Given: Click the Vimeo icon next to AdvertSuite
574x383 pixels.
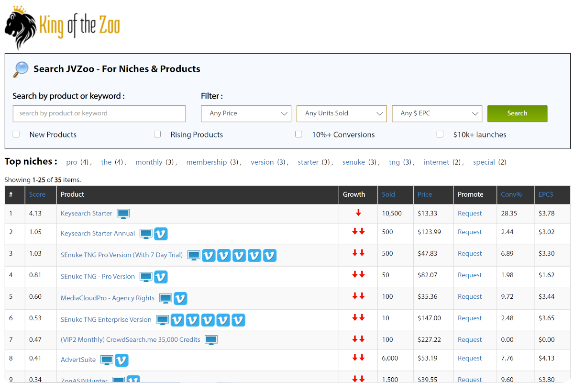Looking at the screenshot, I should tap(122, 360).
